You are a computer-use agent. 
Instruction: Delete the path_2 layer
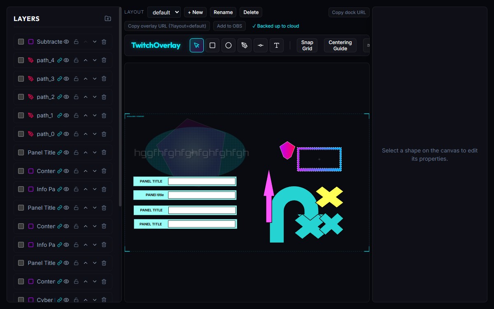tap(104, 97)
